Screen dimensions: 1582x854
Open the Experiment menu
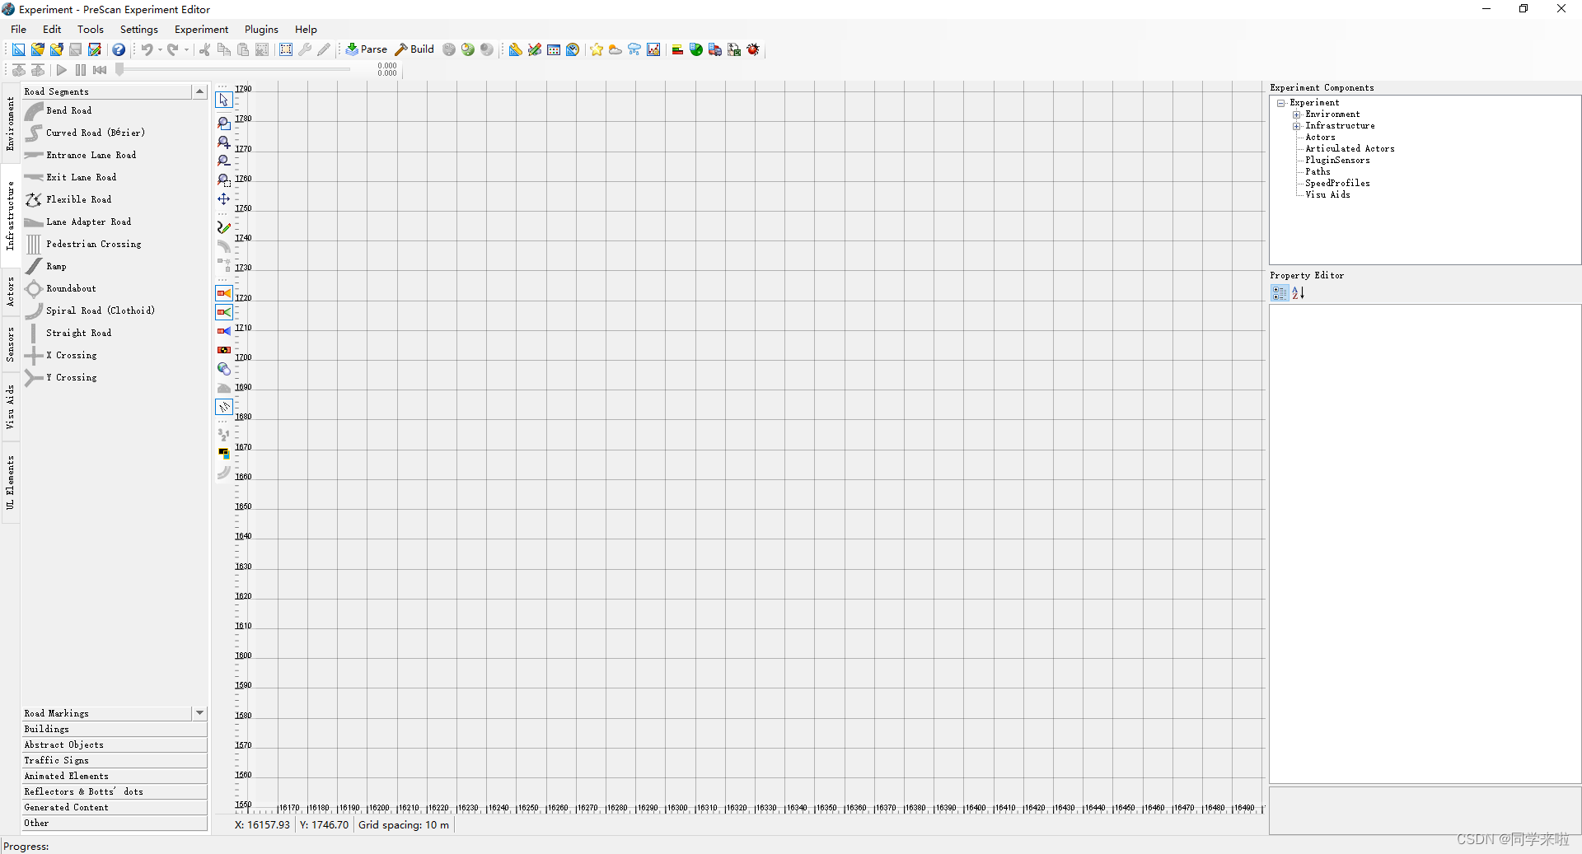(201, 29)
